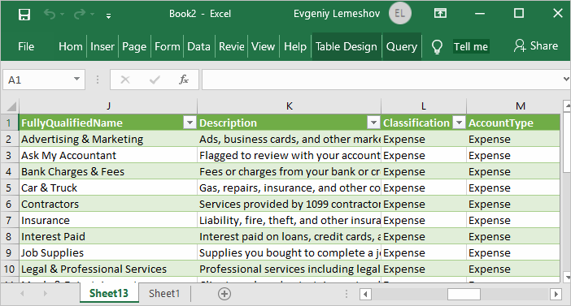Open the Table Design tab
Image resolution: width=571 pixels, height=306 pixels.
pyautogui.click(x=347, y=46)
